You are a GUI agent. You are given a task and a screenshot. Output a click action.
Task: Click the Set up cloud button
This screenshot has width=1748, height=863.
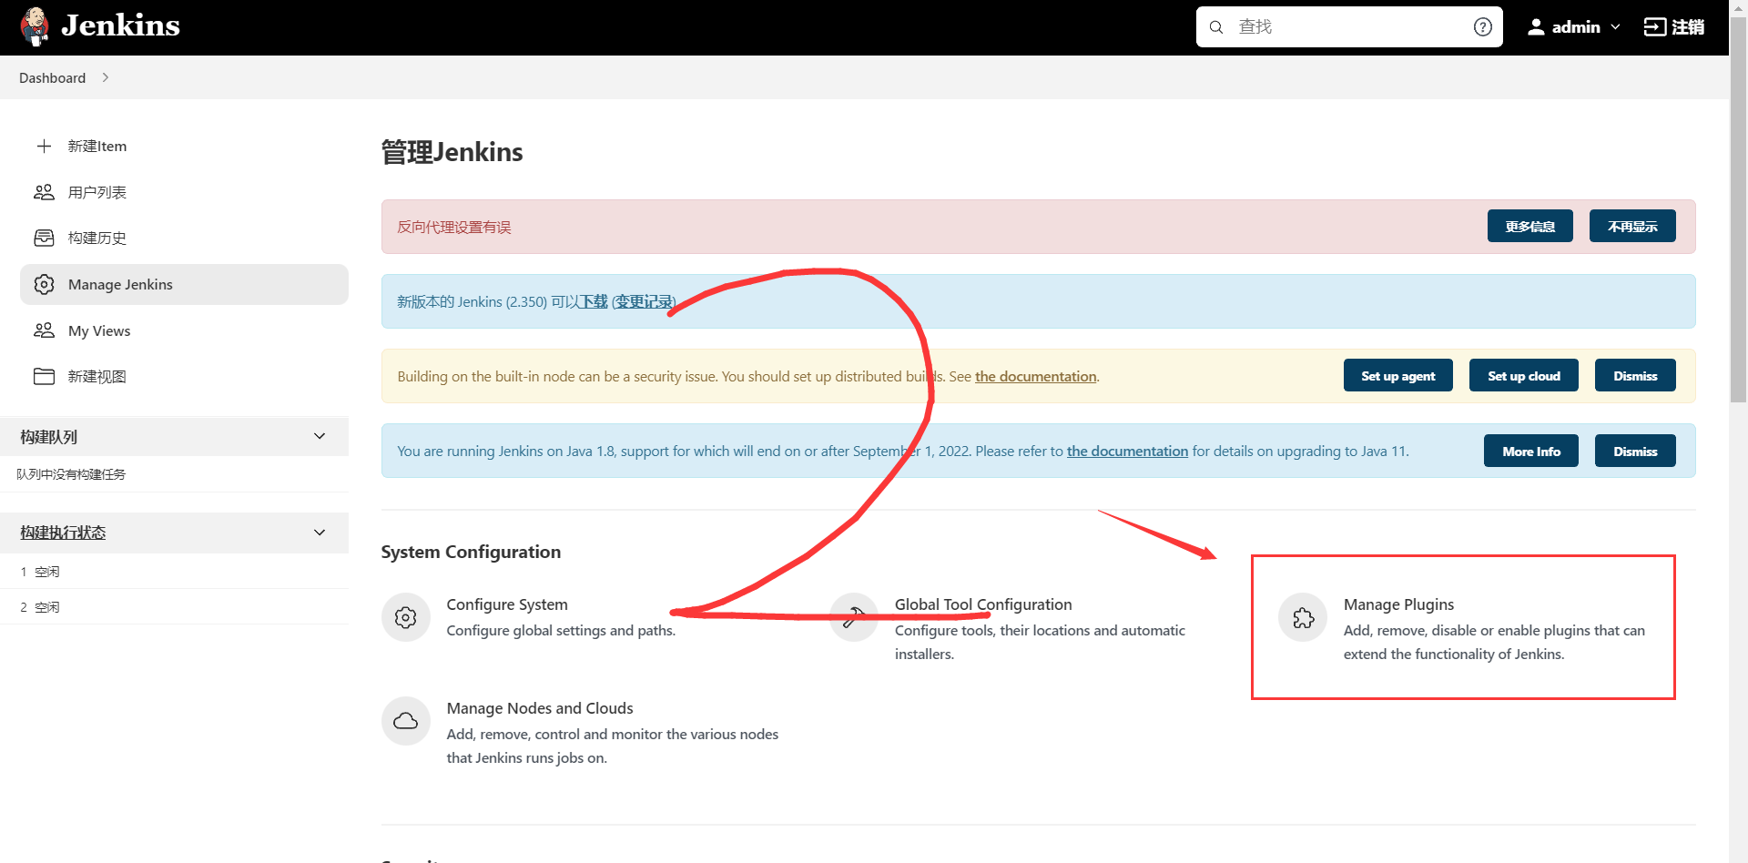(x=1523, y=375)
